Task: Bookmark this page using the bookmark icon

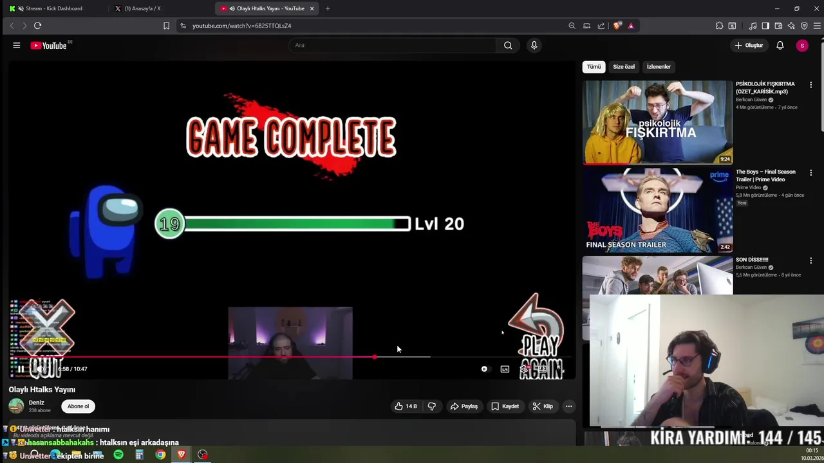Action: [166, 26]
